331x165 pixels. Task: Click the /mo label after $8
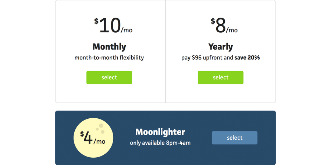pyautogui.click(x=232, y=30)
